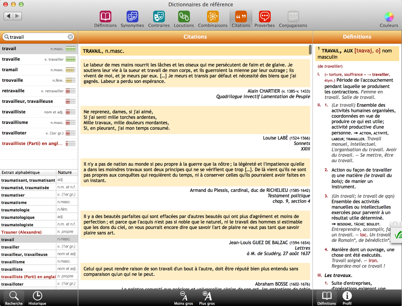402x306 pixels.
Task: Follow the red travailler link in definition
Action: [x=381, y=74]
